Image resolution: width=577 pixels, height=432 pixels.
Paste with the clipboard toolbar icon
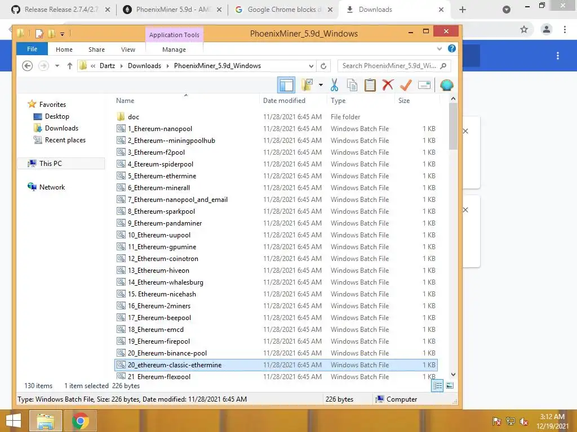(x=370, y=85)
